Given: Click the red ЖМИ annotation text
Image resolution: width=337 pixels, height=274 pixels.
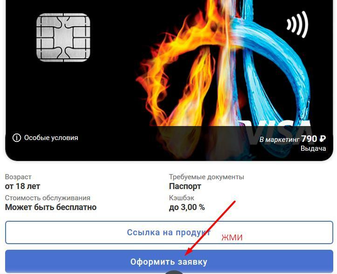Looking at the screenshot, I should pyautogui.click(x=232, y=238).
